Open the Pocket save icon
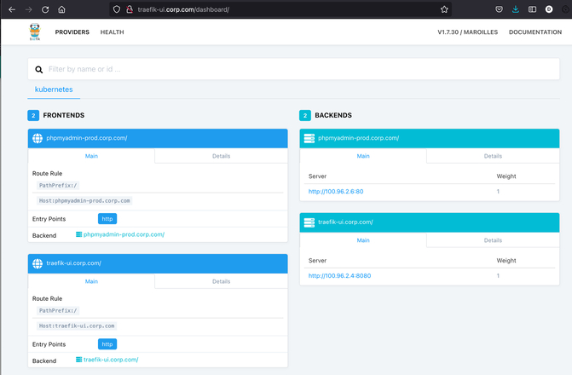The width and height of the screenshot is (572, 375). [499, 9]
